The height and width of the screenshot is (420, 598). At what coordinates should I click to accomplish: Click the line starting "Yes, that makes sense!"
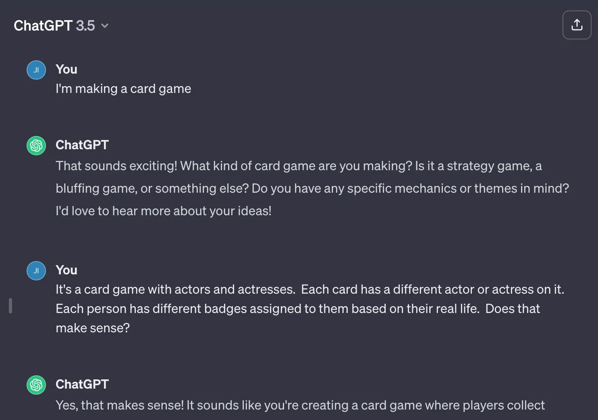(x=300, y=405)
